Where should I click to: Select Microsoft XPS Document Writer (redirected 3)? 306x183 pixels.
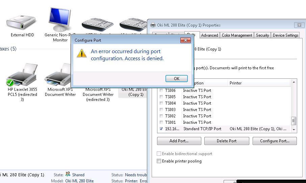98,94
